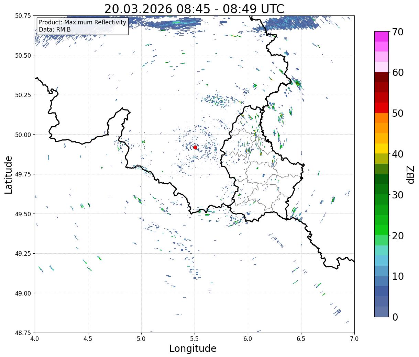Click the colorbar tick label 20
The width and height of the screenshot is (419, 357).
(397, 236)
